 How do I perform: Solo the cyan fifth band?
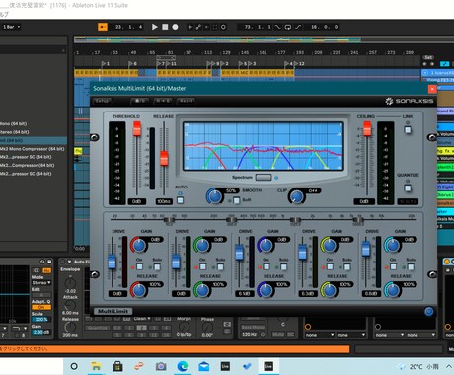411,266
